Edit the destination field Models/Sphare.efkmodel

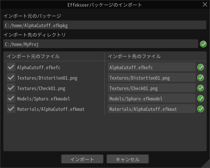coord(152,98)
